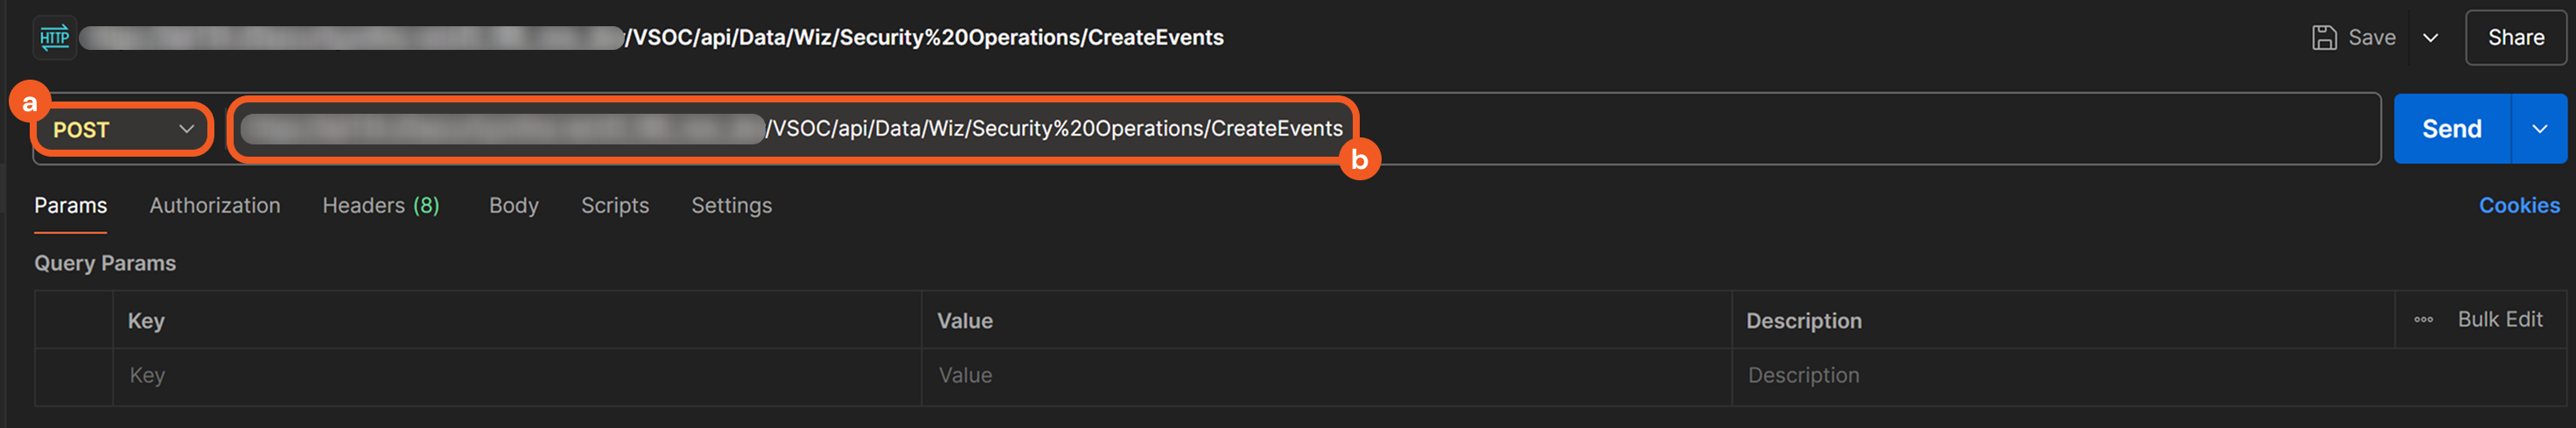Screen dimensions: 2576x428
Task: Click the Save floppy disk icon
Action: click(2324, 38)
